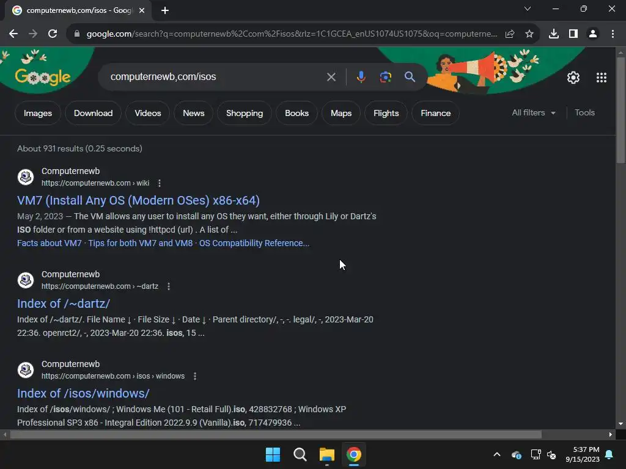Click the Google doodle logo
The width and height of the screenshot is (626, 469).
43,76
